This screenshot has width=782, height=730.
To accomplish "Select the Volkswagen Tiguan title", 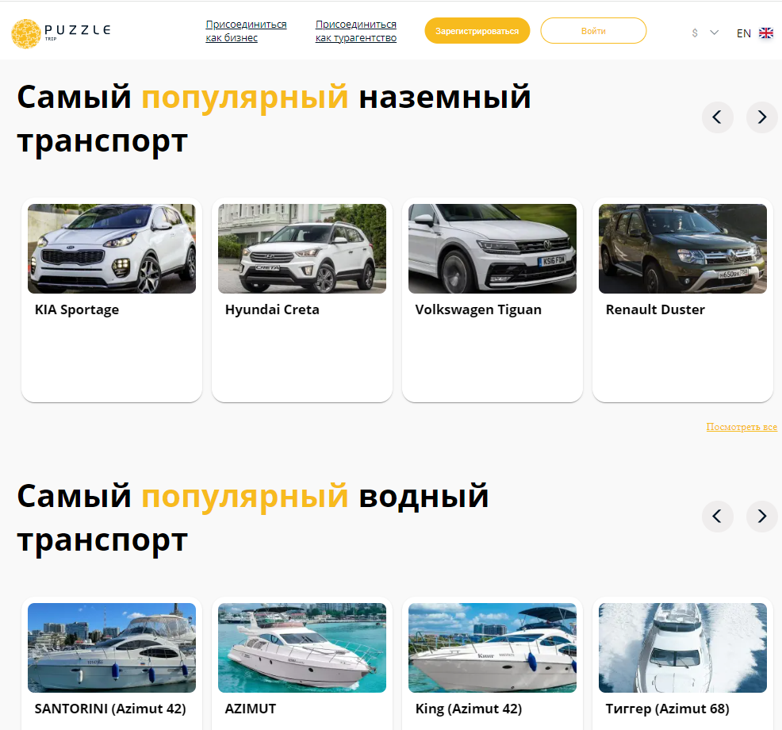I will tap(478, 310).
